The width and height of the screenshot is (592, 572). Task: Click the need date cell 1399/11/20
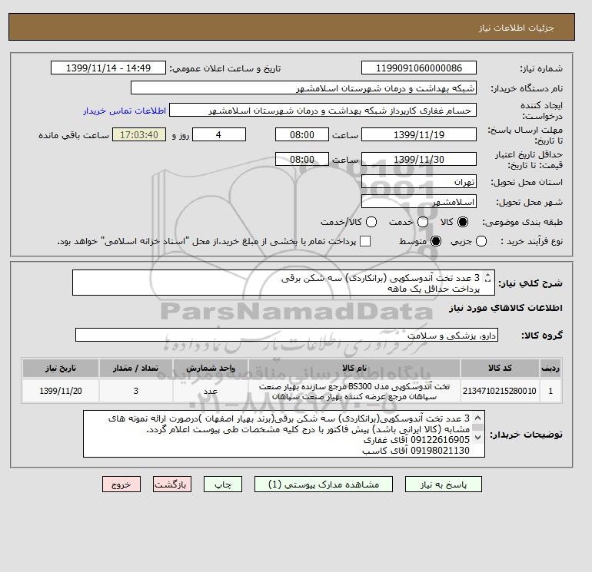pyautogui.click(x=61, y=391)
